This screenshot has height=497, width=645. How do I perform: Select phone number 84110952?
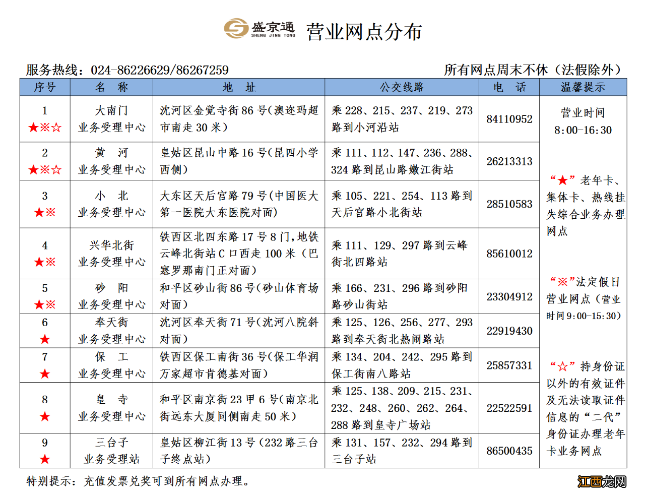[x=509, y=119]
